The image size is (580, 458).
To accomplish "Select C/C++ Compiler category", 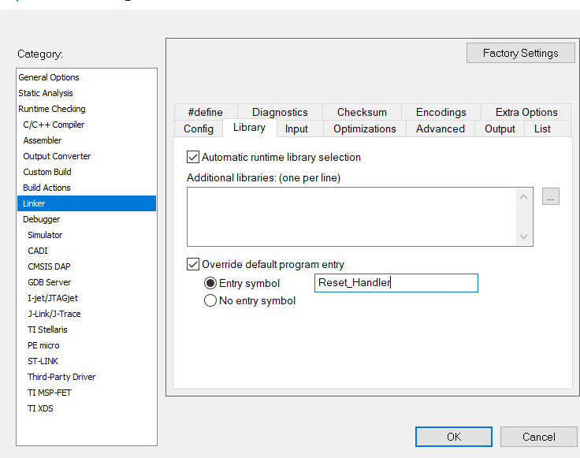I will point(54,125).
